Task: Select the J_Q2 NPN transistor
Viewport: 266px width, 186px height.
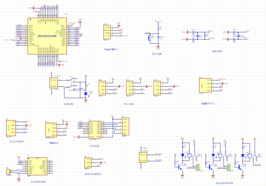Action: 212,167
